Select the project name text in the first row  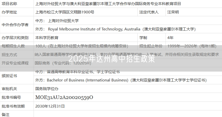108,4
